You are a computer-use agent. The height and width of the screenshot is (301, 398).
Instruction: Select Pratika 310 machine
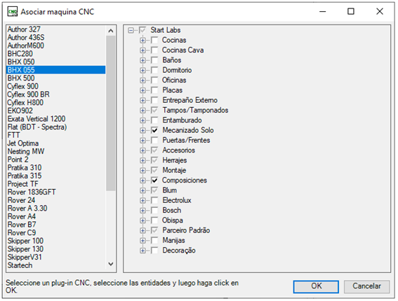(56, 167)
